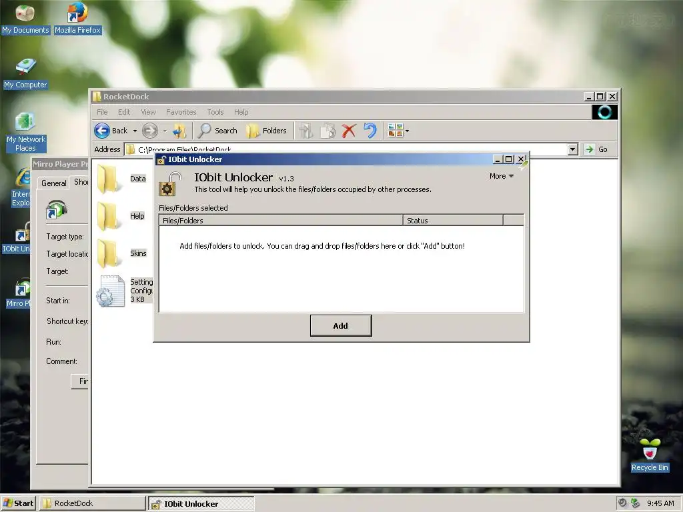Image resolution: width=683 pixels, height=512 pixels.
Task: Click the Views toolbar icon
Action: [396, 131]
